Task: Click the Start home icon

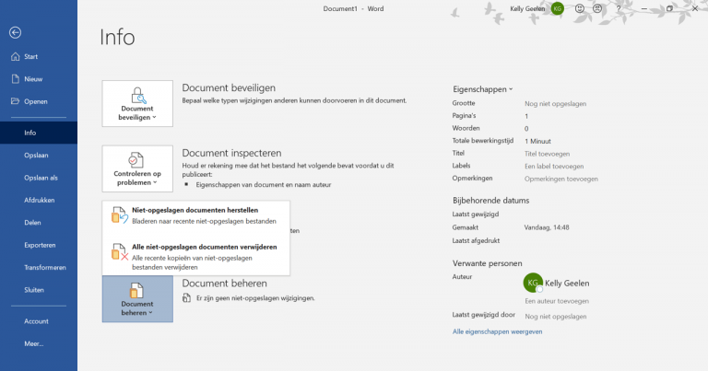Action: (x=16, y=56)
